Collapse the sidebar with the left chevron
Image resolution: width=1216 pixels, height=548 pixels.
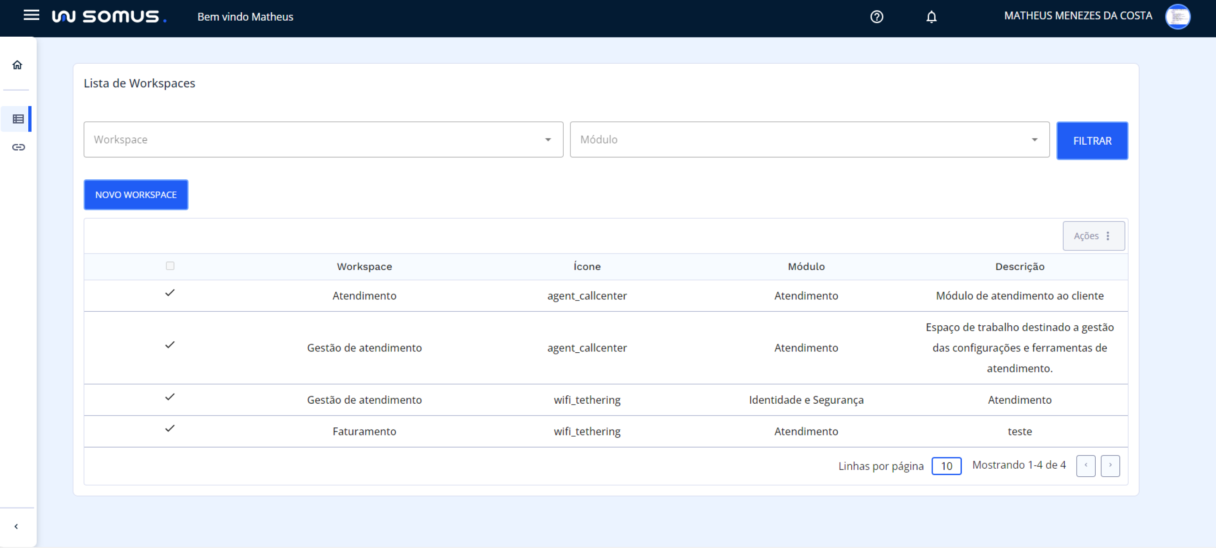(x=16, y=526)
